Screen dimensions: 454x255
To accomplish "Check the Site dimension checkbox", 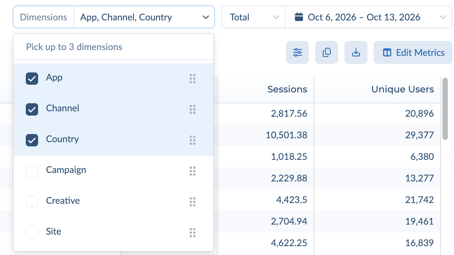I will coord(32,233).
